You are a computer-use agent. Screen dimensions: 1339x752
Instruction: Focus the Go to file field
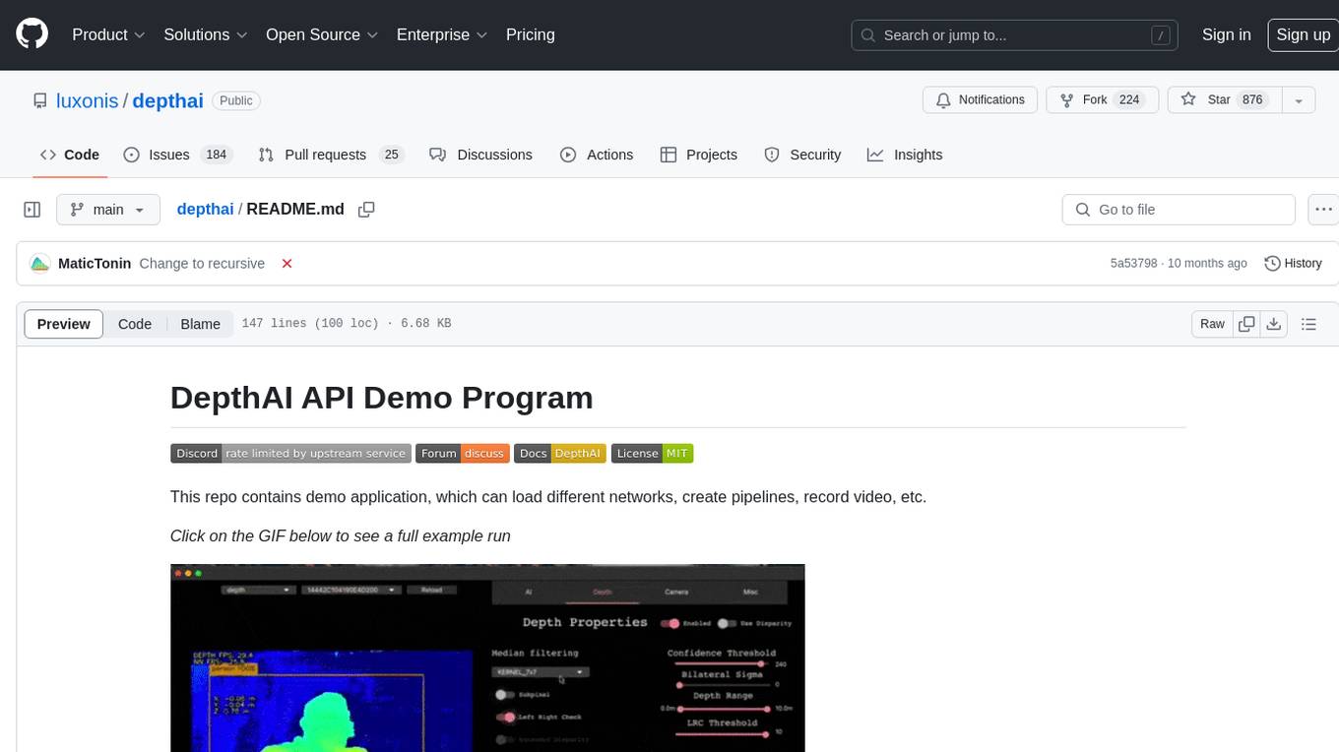coord(1179,210)
